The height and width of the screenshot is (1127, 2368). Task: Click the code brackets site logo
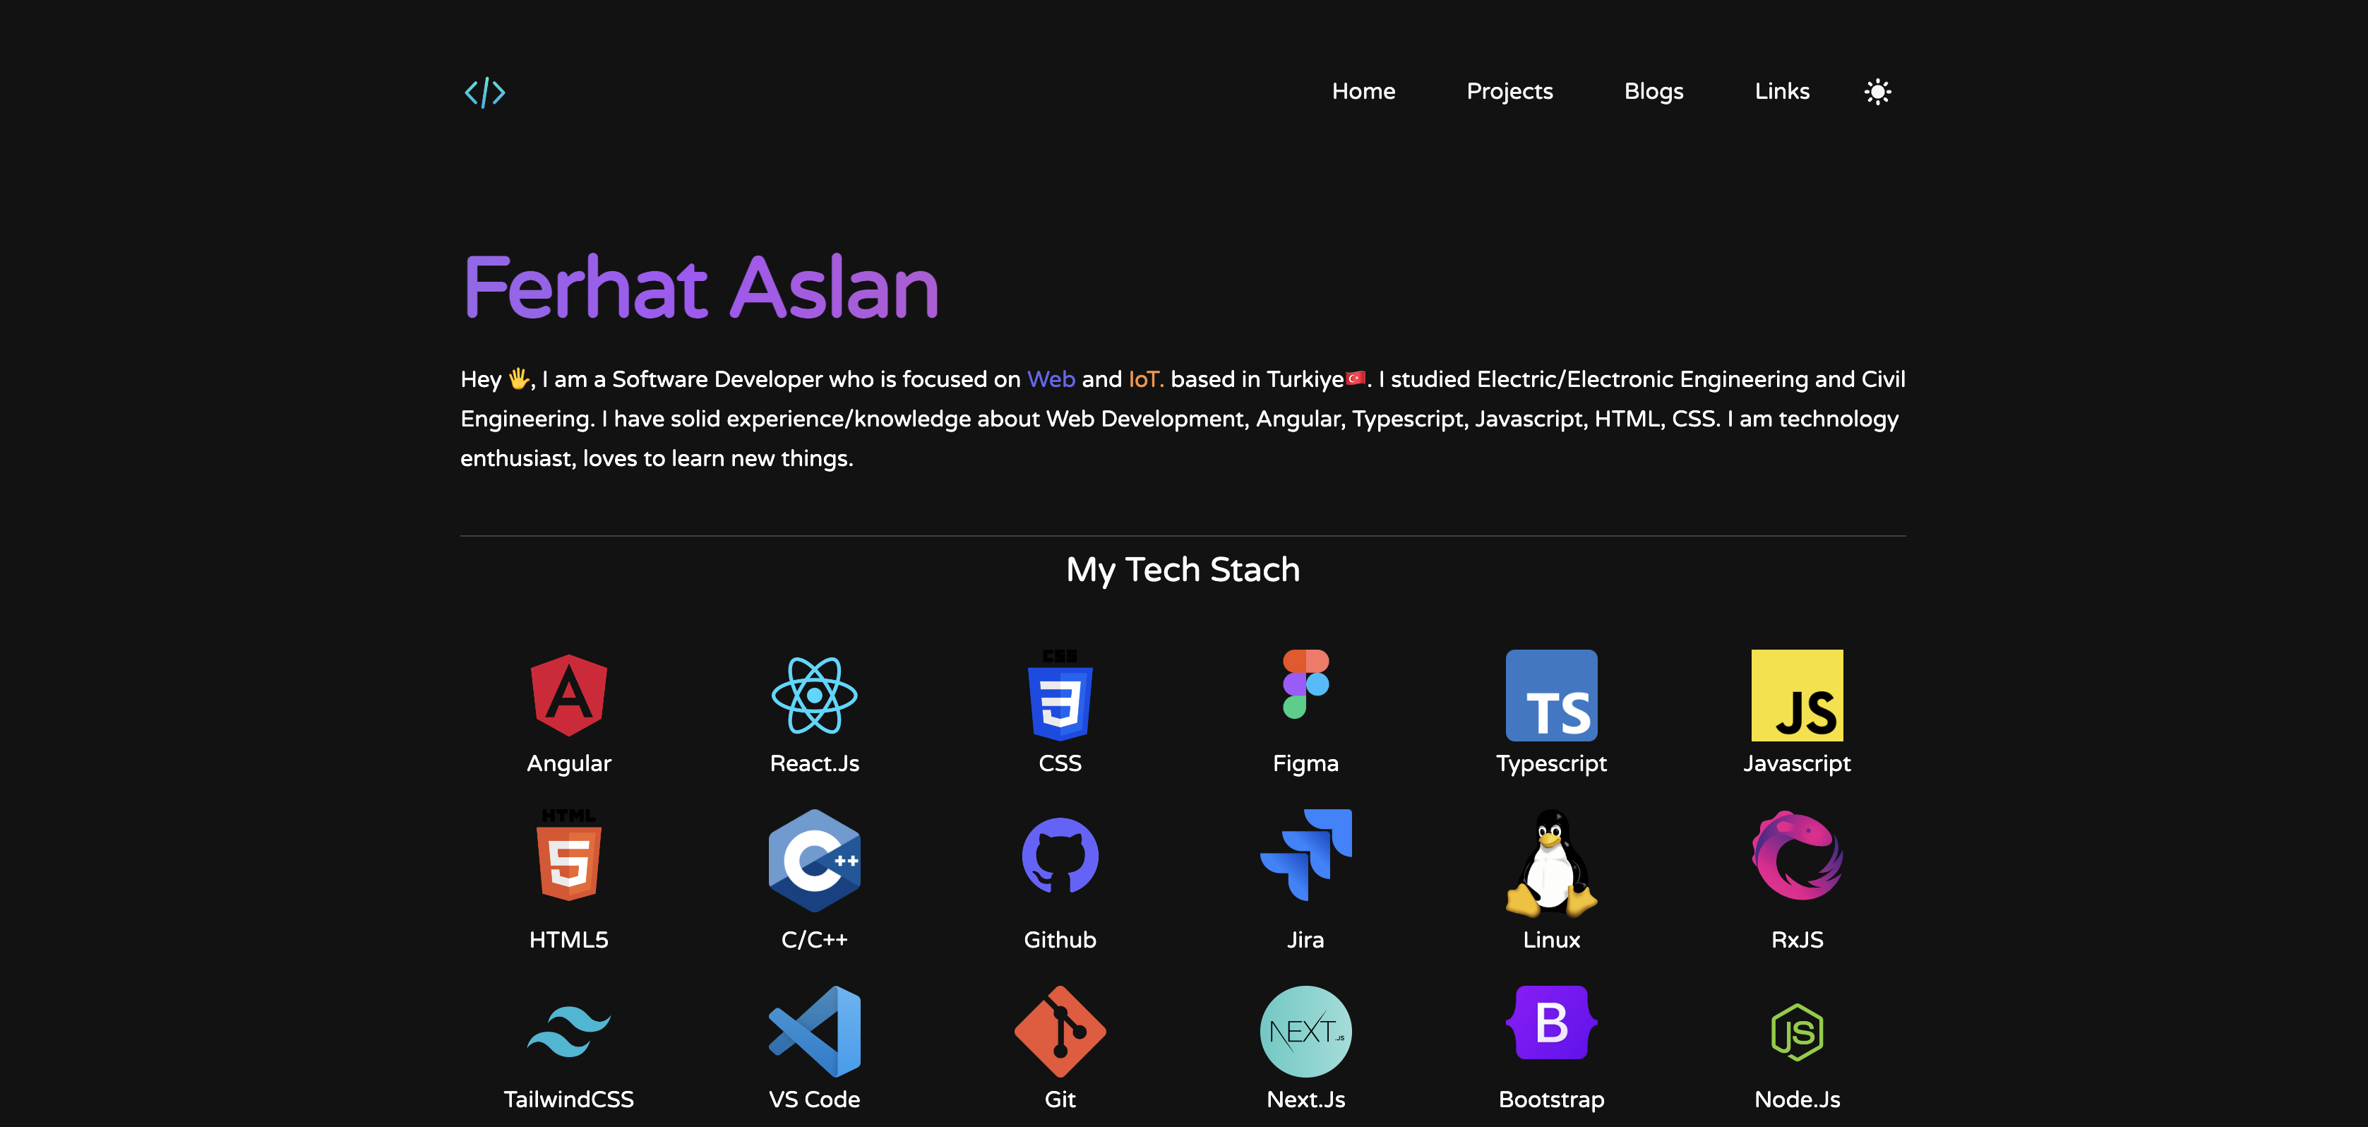pyautogui.click(x=484, y=92)
